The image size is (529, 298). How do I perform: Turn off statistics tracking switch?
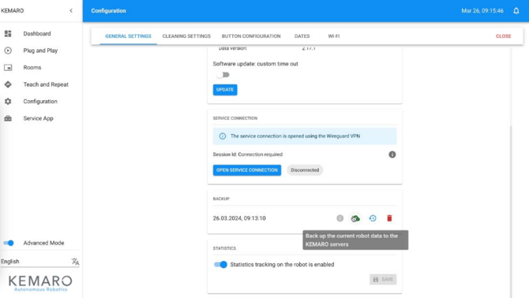pos(220,265)
